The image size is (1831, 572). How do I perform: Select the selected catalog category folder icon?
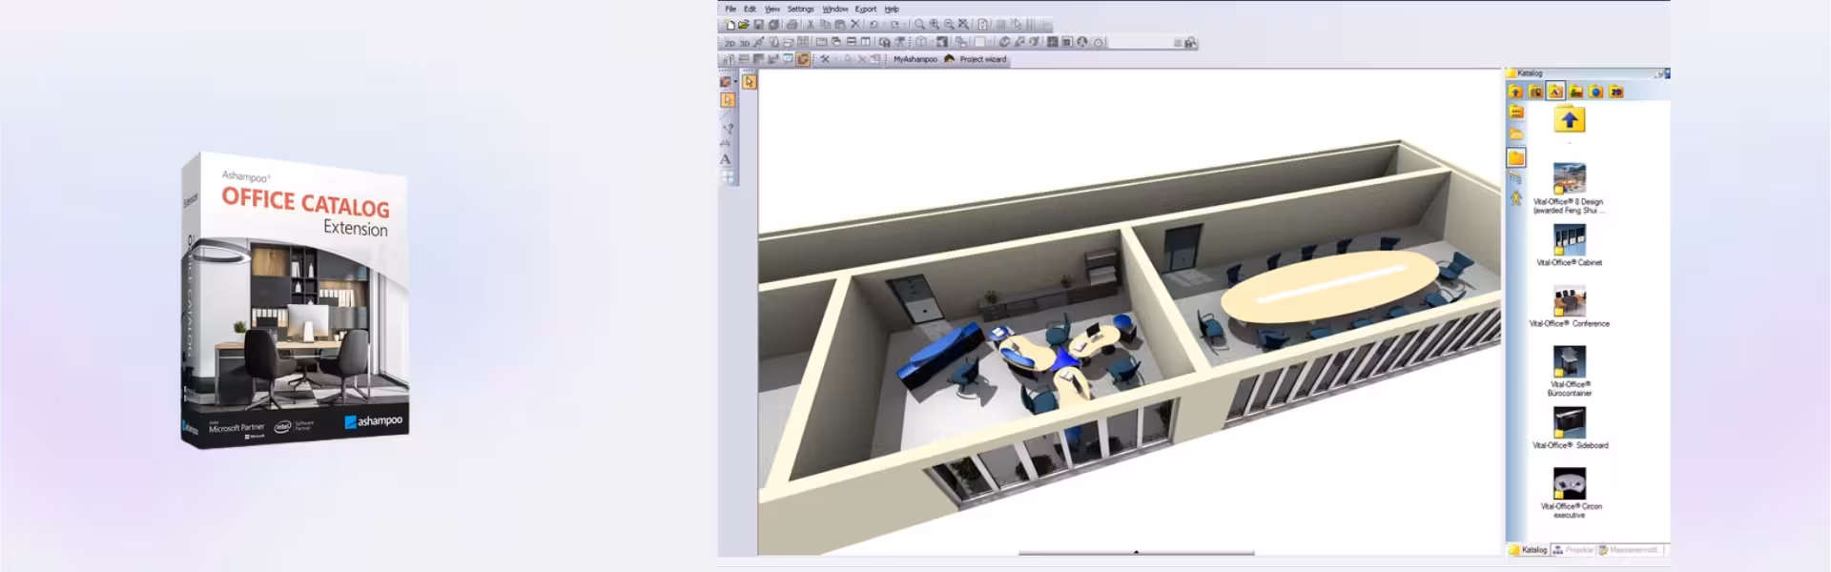[x=1555, y=92]
